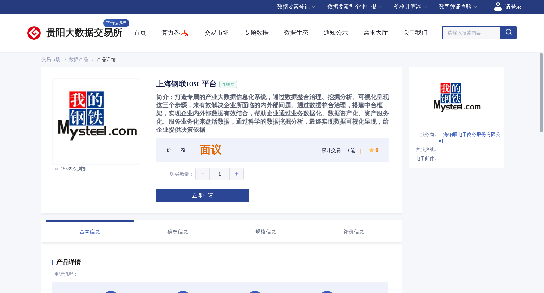
Task: Click the 电子邮件 label
Action: 426,158
